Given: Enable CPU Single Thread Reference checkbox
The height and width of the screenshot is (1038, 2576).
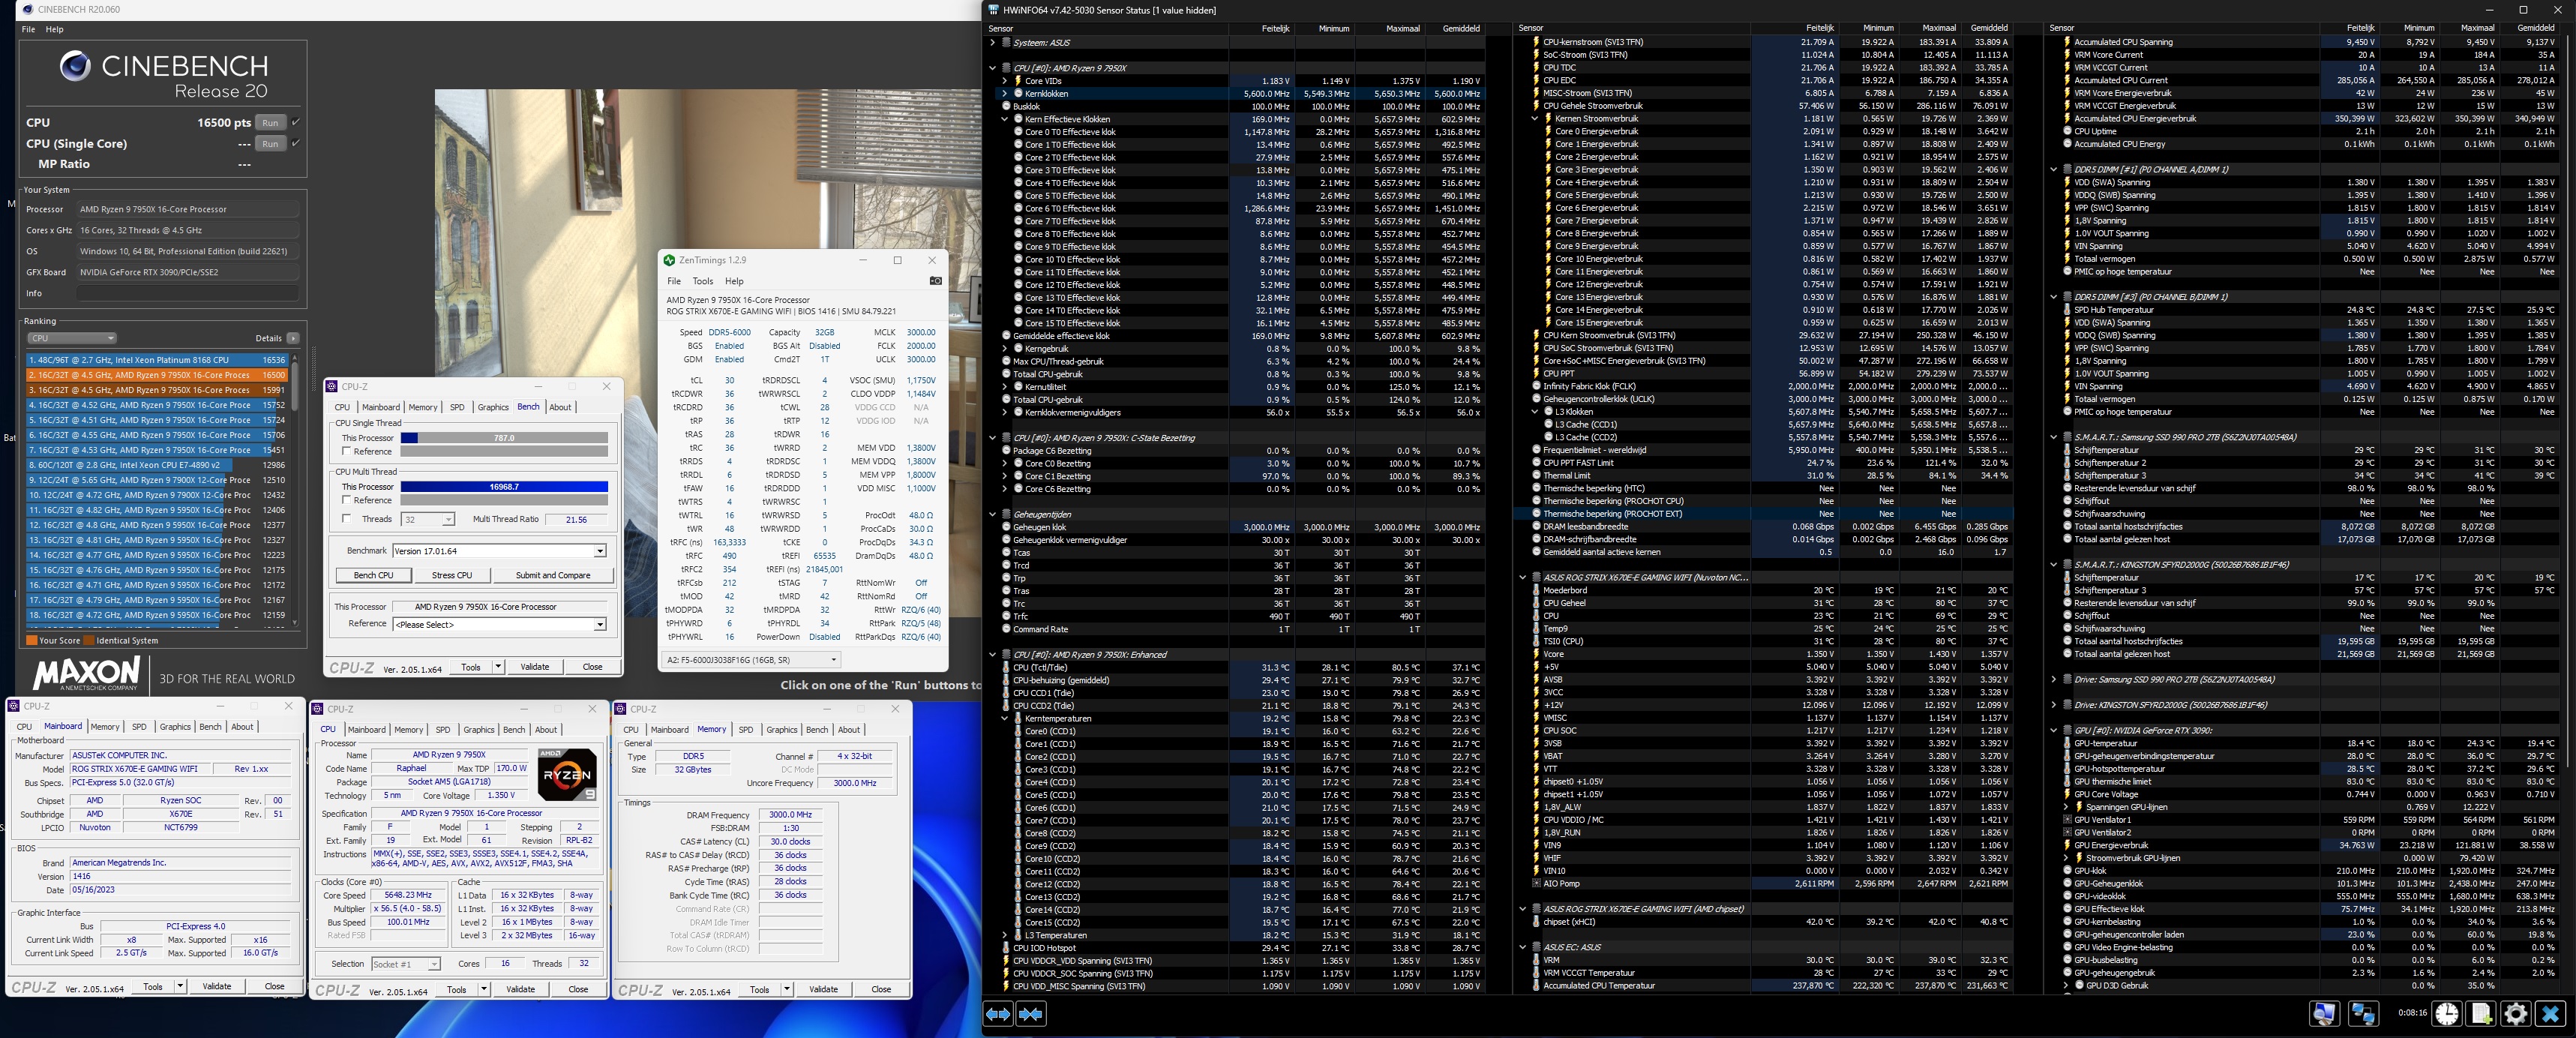Looking at the screenshot, I should click(x=346, y=451).
